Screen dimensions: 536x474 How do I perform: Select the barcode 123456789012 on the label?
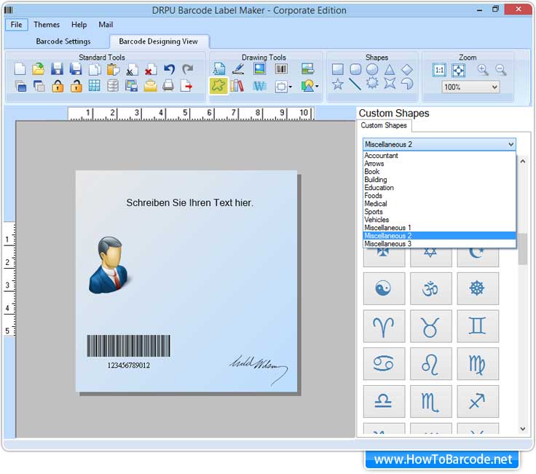click(128, 352)
